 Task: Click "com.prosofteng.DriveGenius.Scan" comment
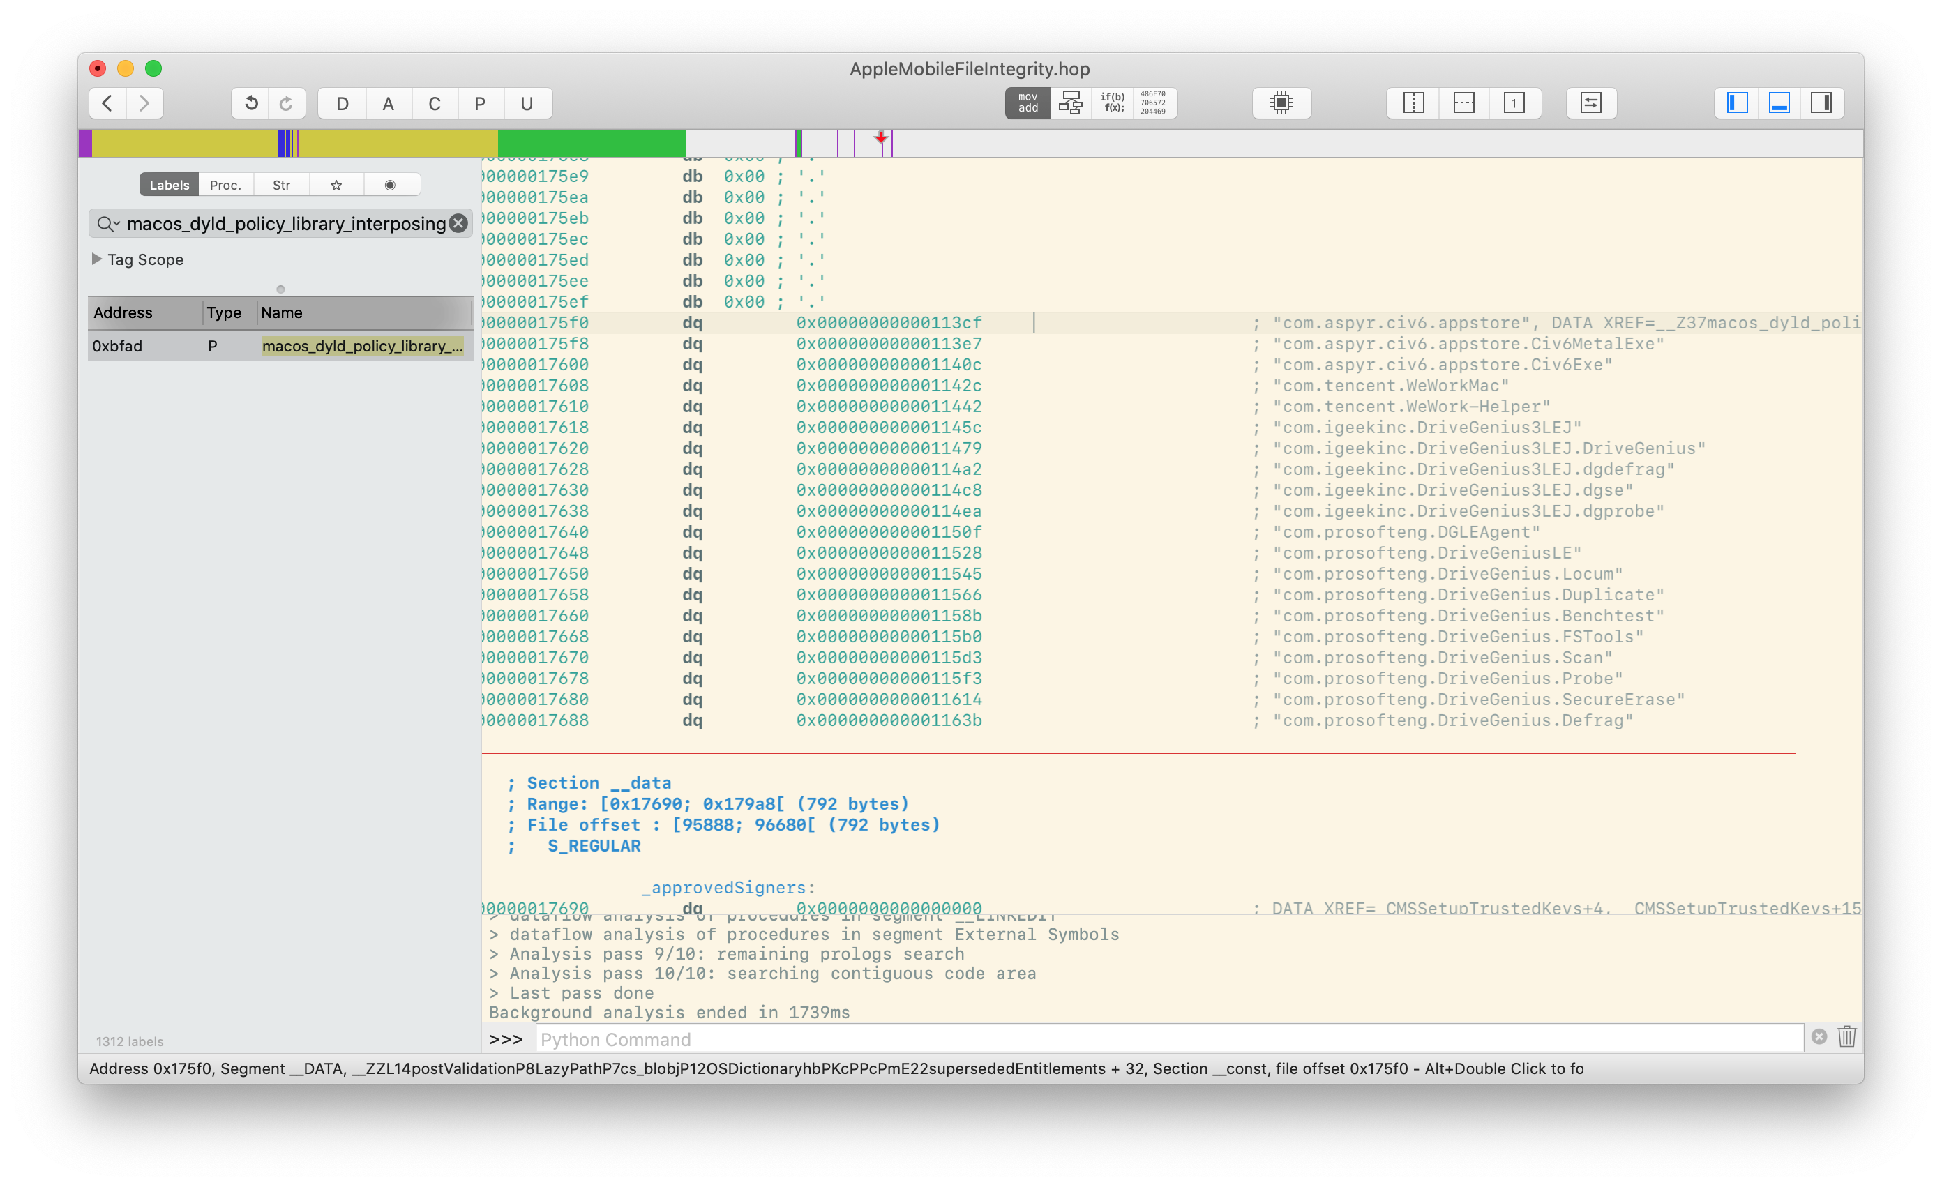tap(1443, 658)
